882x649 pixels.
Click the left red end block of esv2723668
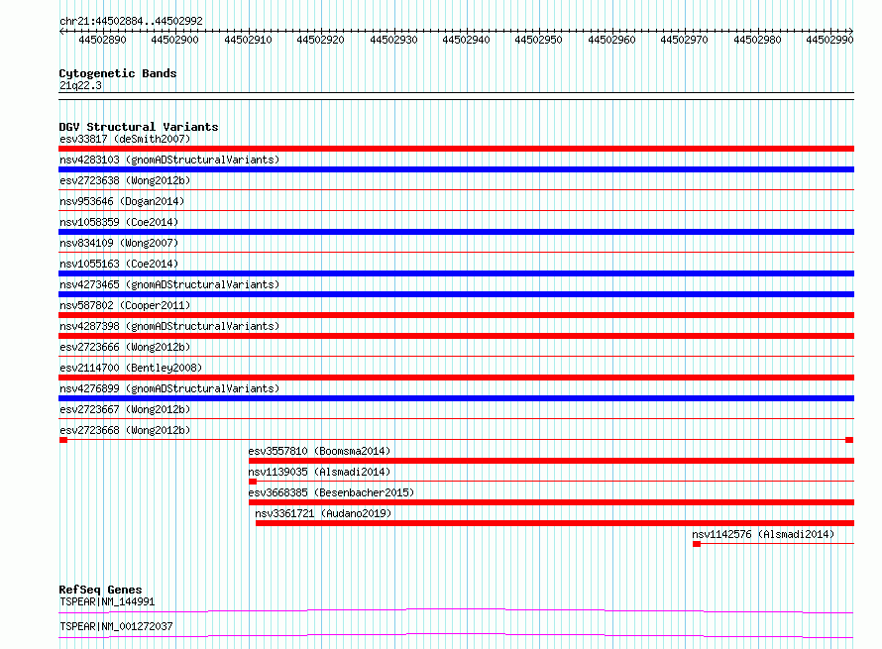pos(63,440)
